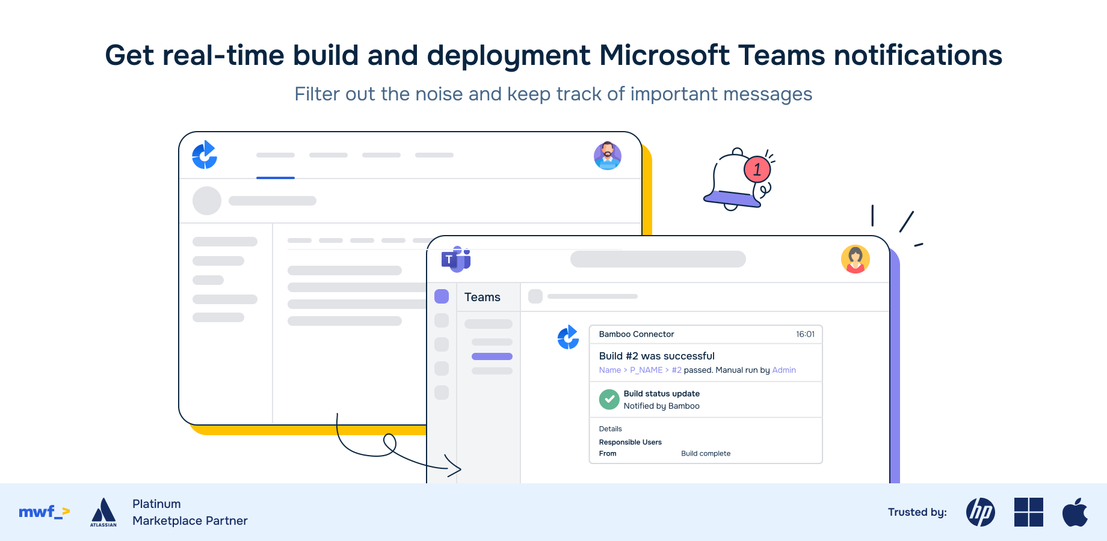Click the 'Build status update' text
1107x541 pixels.
662,394
